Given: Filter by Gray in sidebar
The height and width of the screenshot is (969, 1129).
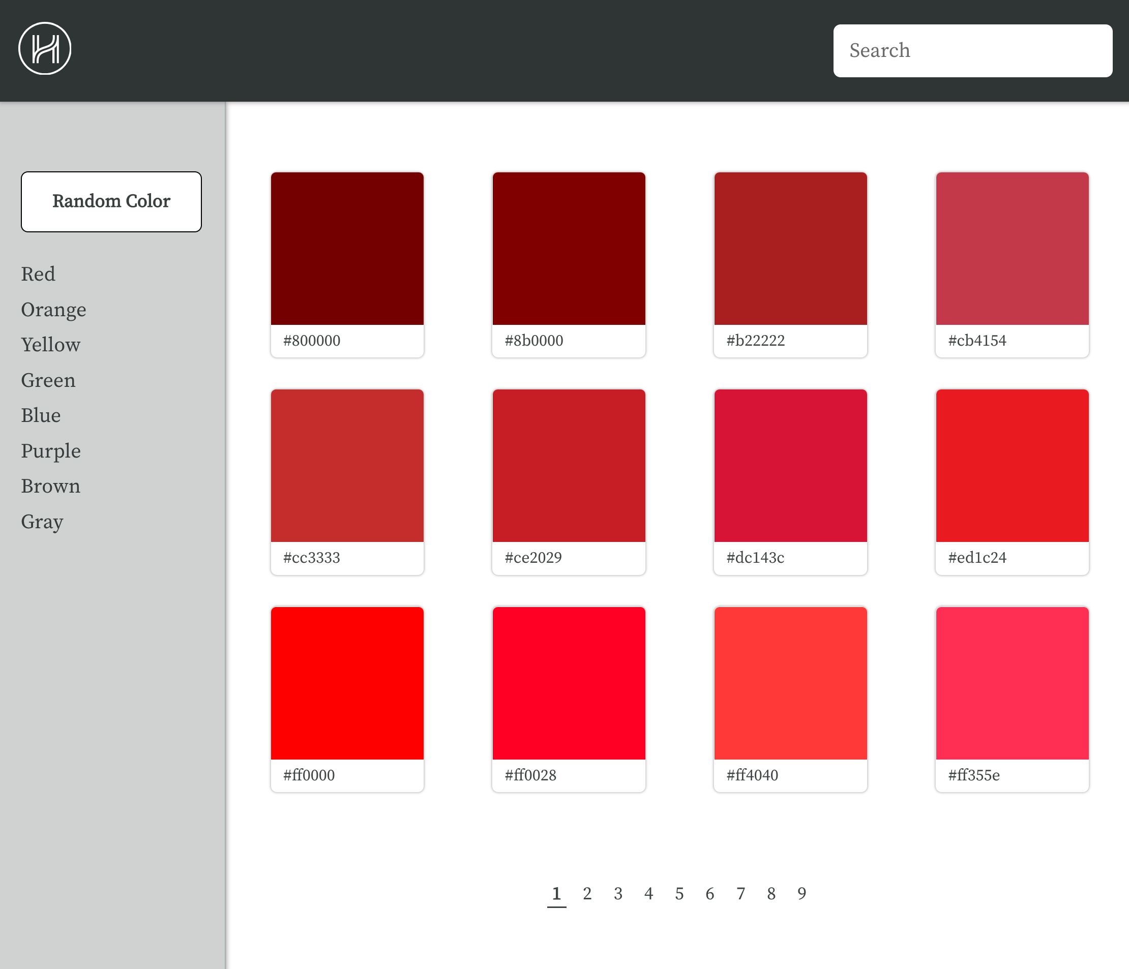Looking at the screenshot, I should click(42, 522).
